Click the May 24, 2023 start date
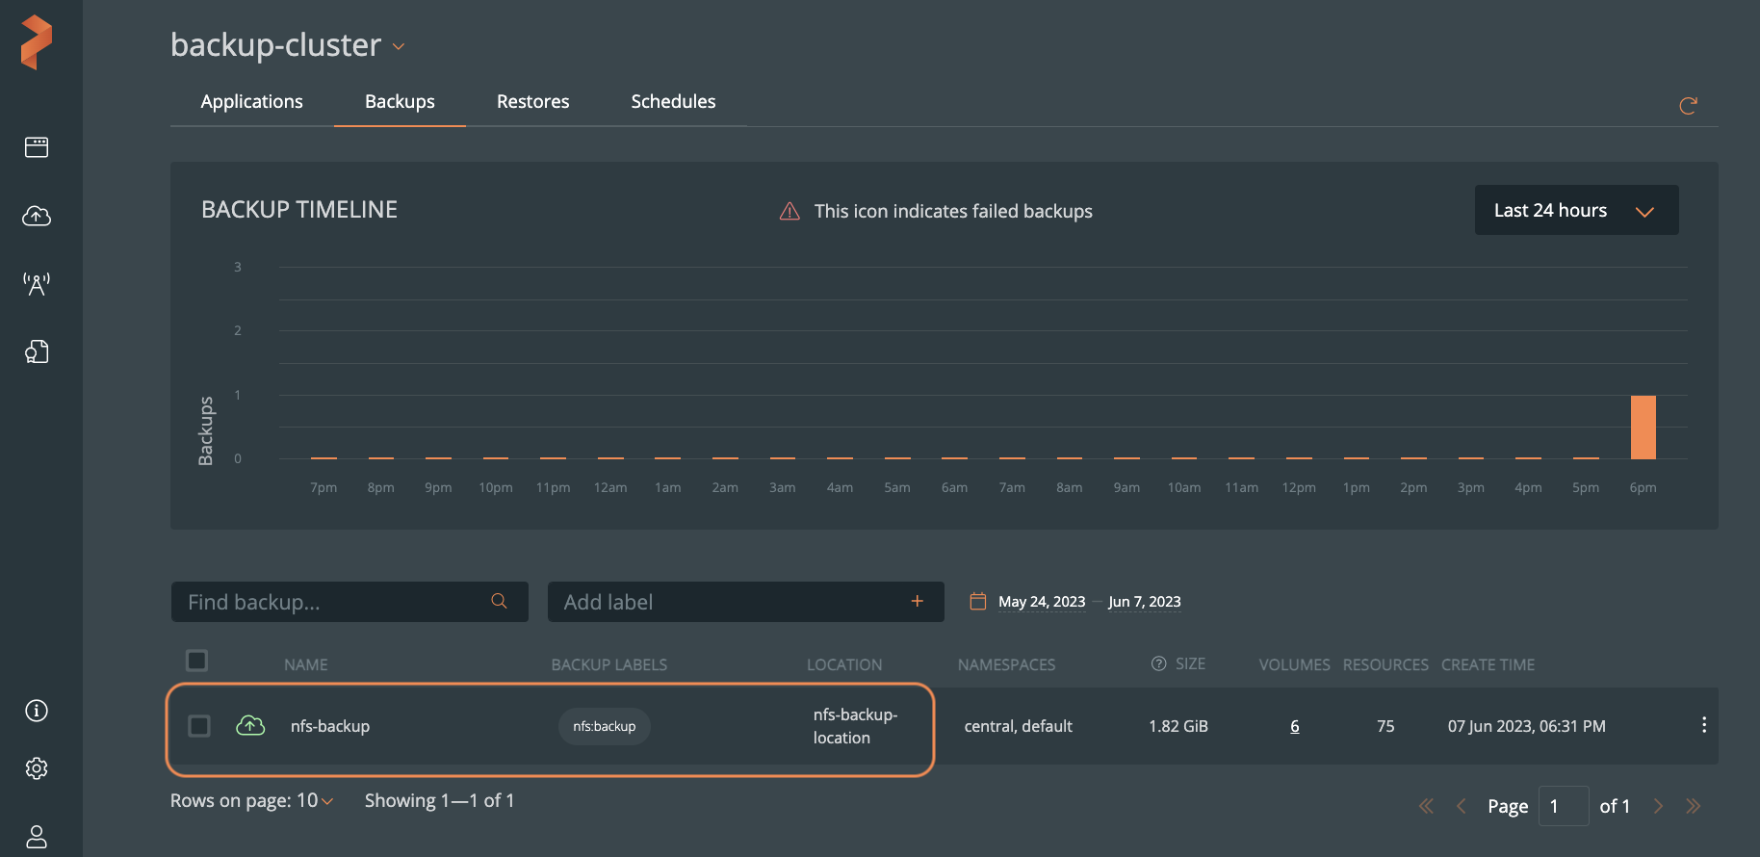Screen dimensions: 1760x857 [1041, 602]
